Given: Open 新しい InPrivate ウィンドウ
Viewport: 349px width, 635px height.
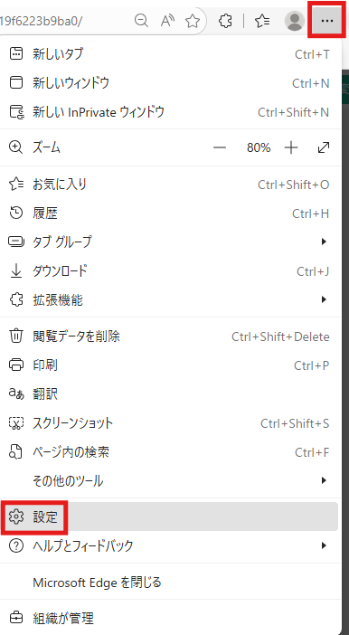Looking at the screenshot, I should 169,112.
